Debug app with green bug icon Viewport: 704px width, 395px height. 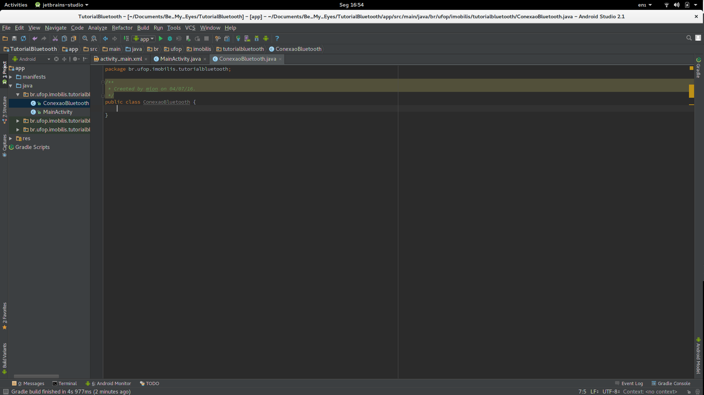170,38
